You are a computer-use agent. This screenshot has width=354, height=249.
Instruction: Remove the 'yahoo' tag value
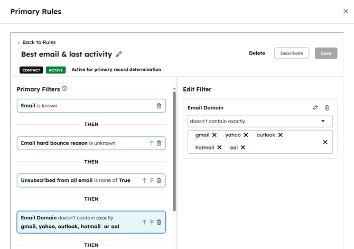tap(246, 135)
